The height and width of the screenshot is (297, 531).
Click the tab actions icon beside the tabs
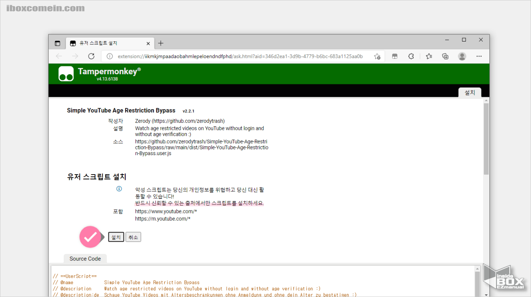(x=58, y=43)
